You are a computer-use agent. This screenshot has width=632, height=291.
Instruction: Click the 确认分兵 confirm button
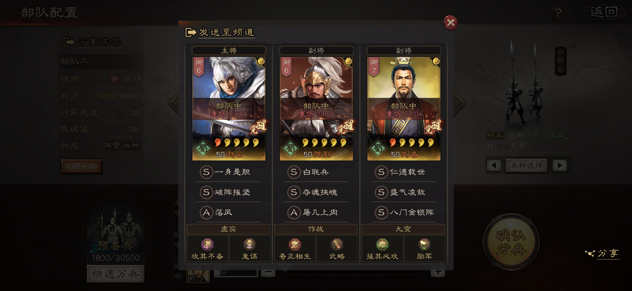click(x=511, y=242)
